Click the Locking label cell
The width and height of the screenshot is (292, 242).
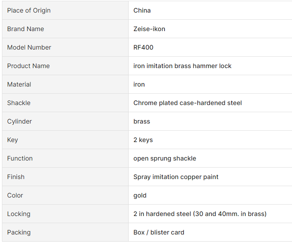pyautogui.click(x=65, y=214)
